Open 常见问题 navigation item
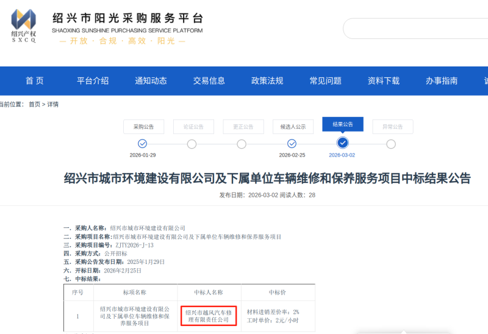488x334 pixels. 326,81
